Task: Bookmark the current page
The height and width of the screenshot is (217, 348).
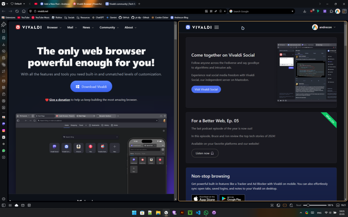Action: pyautogui.click(x=220, y=11)
